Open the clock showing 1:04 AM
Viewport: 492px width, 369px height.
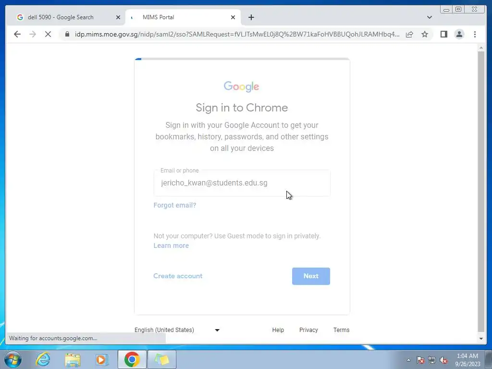tap(467, 359)
